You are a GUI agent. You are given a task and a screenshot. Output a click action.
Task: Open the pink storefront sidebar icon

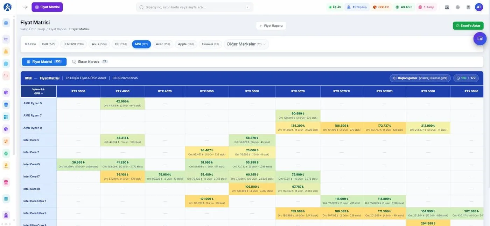tap(6, 182)
